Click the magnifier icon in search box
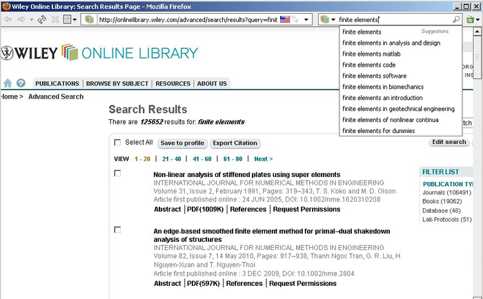Viewport: 483px width, 299px height. point(456,19)
